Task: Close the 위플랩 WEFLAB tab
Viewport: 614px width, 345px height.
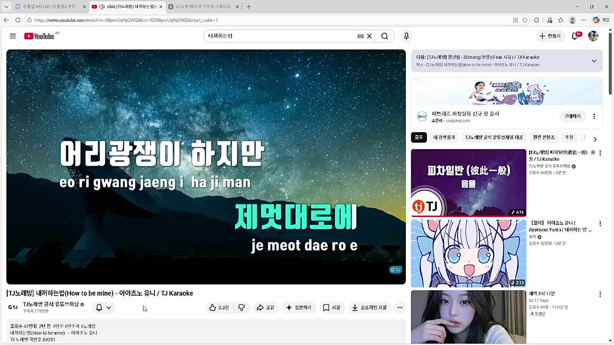Action: (x=84, y=7)
